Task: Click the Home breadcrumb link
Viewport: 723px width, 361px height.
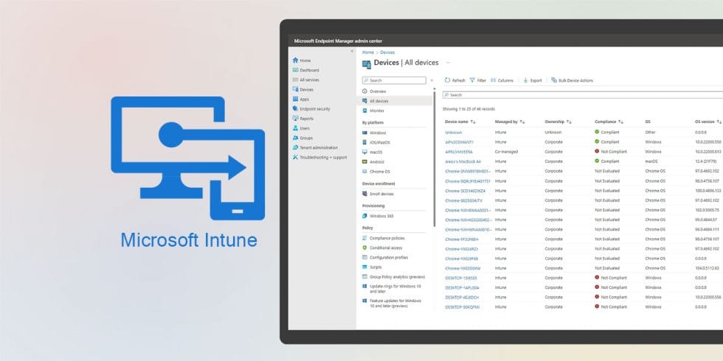Action: (x=368, y=52)
